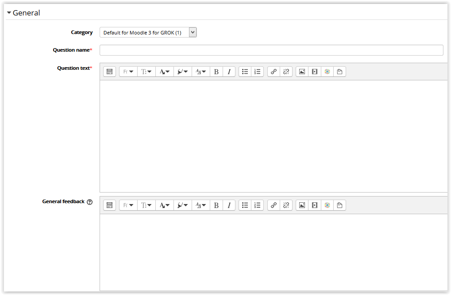Insert media in General feedback editor
The width and height of the screenshot is (451, 295).
coord(315,205)
